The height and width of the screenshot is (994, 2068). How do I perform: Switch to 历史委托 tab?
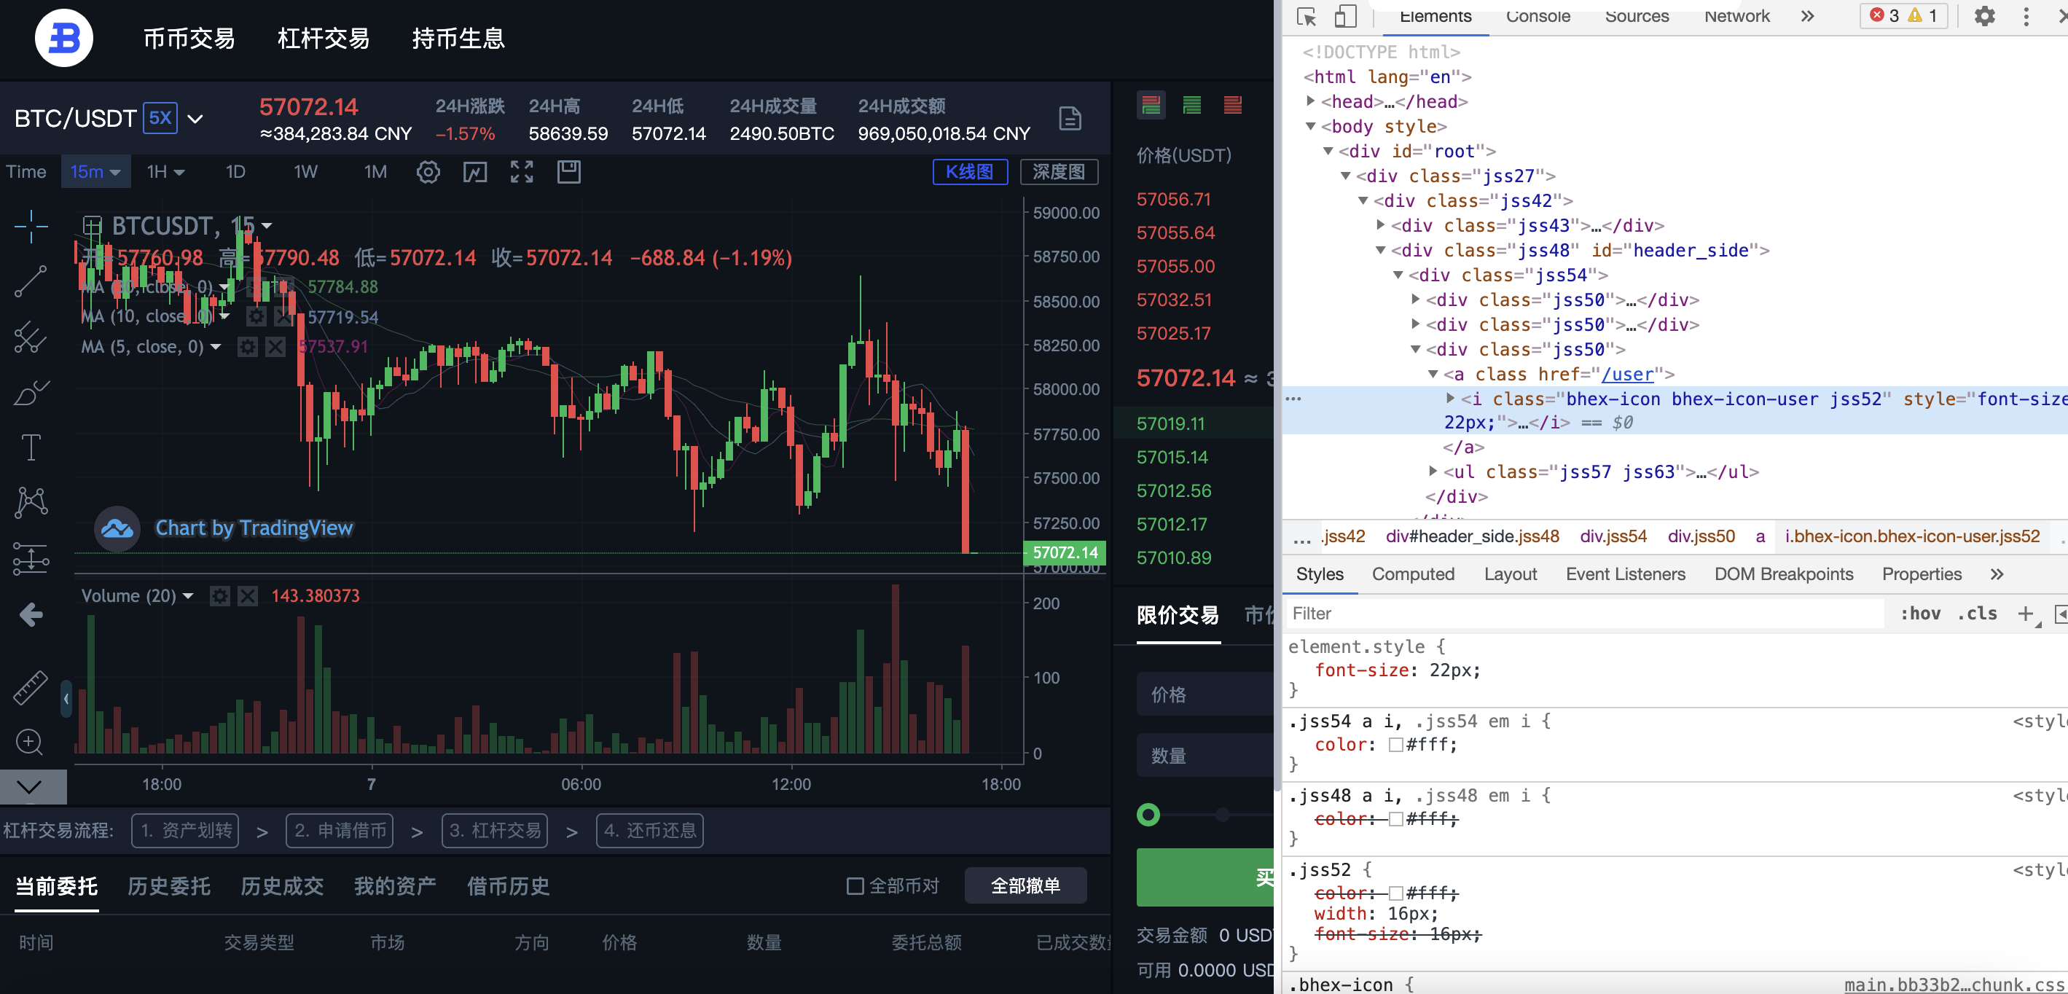pos(168,885)
